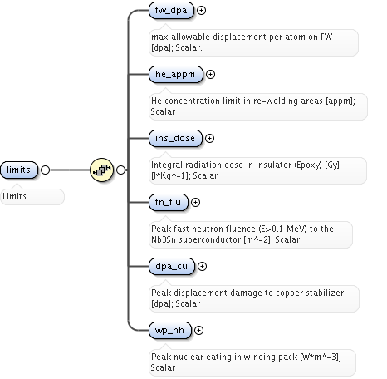
Task: Select the dpa_cu node
Action: click(172, 267)
